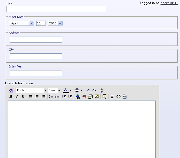Insert an unordered bullet list
Screen dimensions: 180x158
tap(57, 96)
